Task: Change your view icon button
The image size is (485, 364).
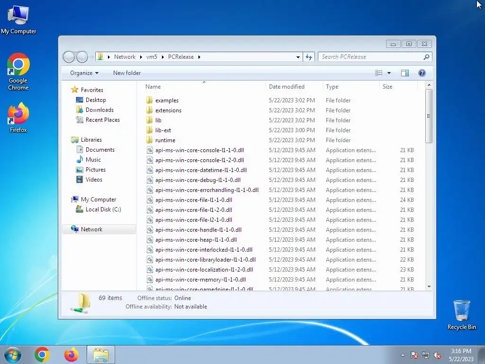Action: tap(378, 73)
